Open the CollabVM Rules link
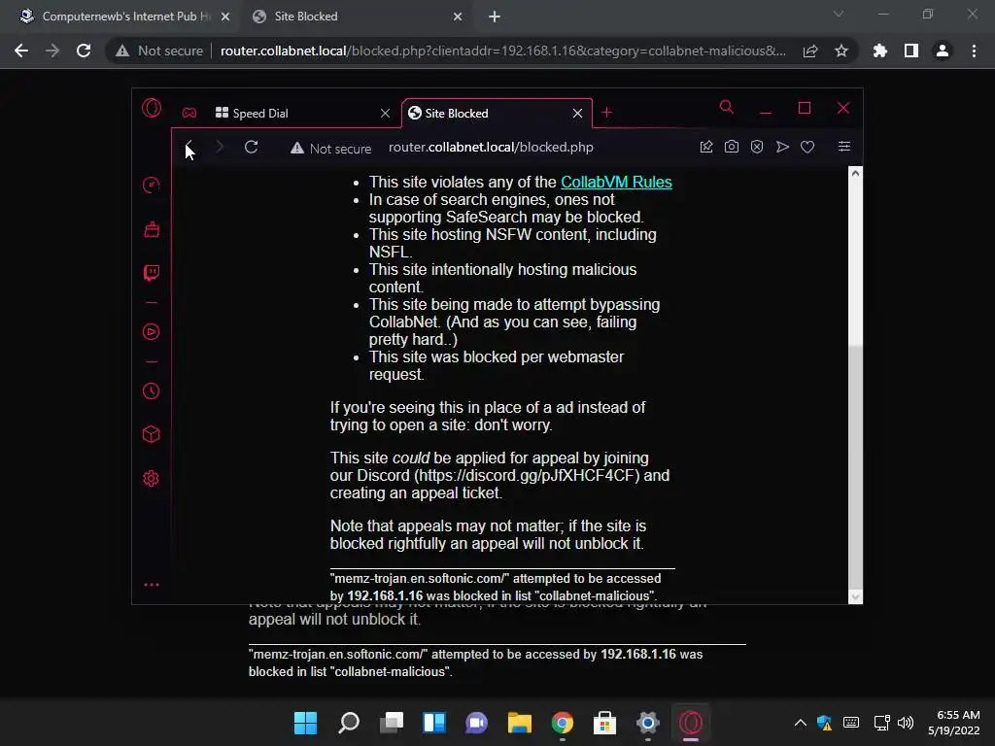The height and width of the screenshot is (746, 995). (616, 182)
